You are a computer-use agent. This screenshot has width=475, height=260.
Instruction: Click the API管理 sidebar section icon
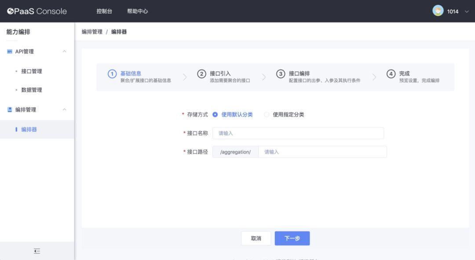(x=9, y=51)
